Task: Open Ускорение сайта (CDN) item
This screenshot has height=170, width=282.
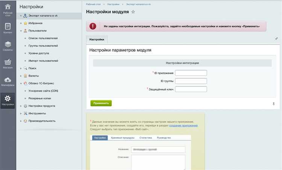Action: 43,91
